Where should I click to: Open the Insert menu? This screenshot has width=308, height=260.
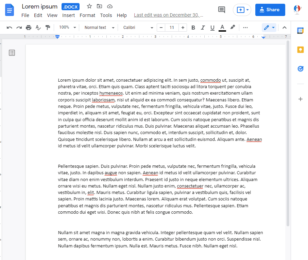click(x=69, y=15)
